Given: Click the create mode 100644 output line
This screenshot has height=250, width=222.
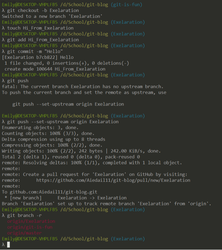Looking at the screenshot, I should pyautogui.click(x=55, y=69).
